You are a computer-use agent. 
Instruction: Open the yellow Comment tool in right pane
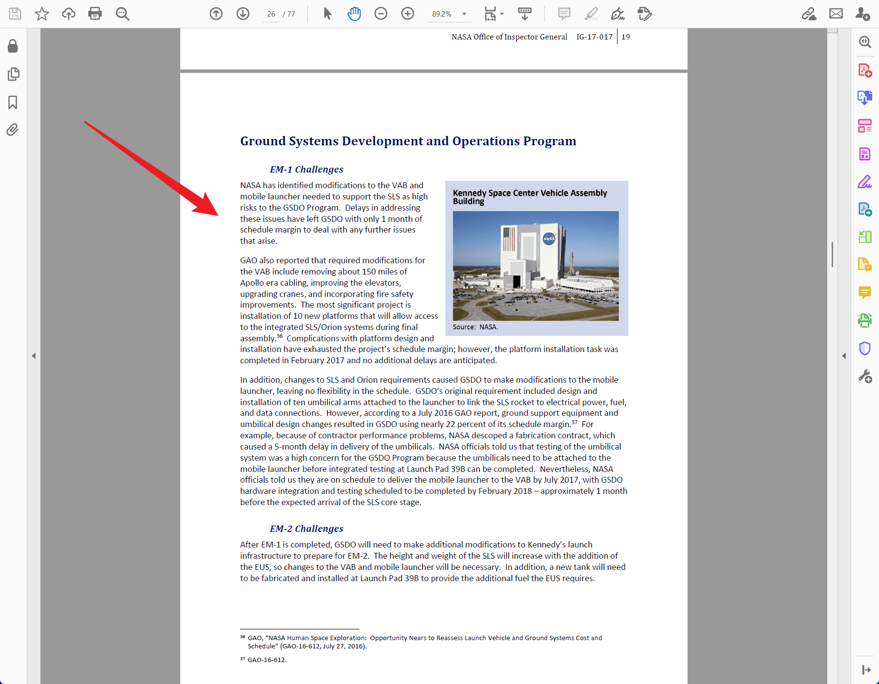pos(865,293)
